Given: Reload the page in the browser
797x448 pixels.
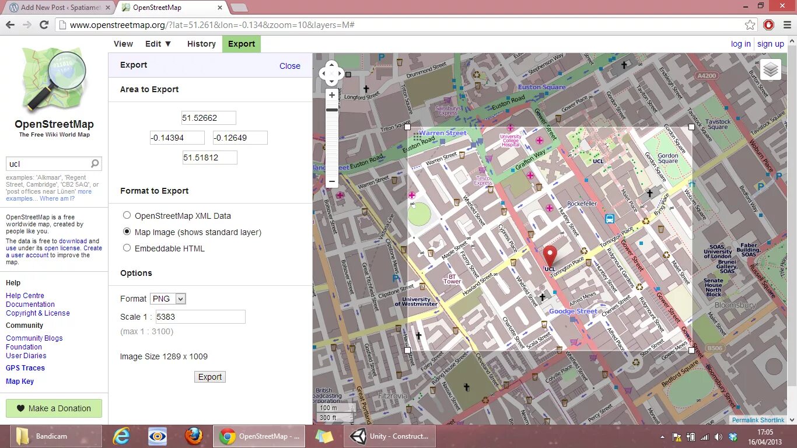Looking at the screenshot, I should click(x=44, y=24).
